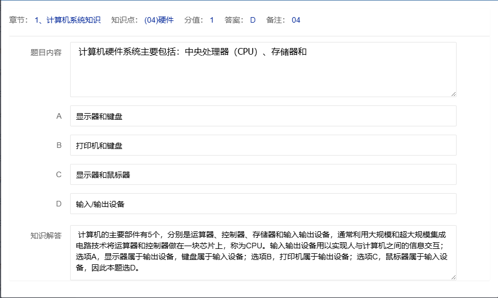Select option B field '打印机和键盘'
The height and width of the screenshot is (298, 498).
(263, 146)
